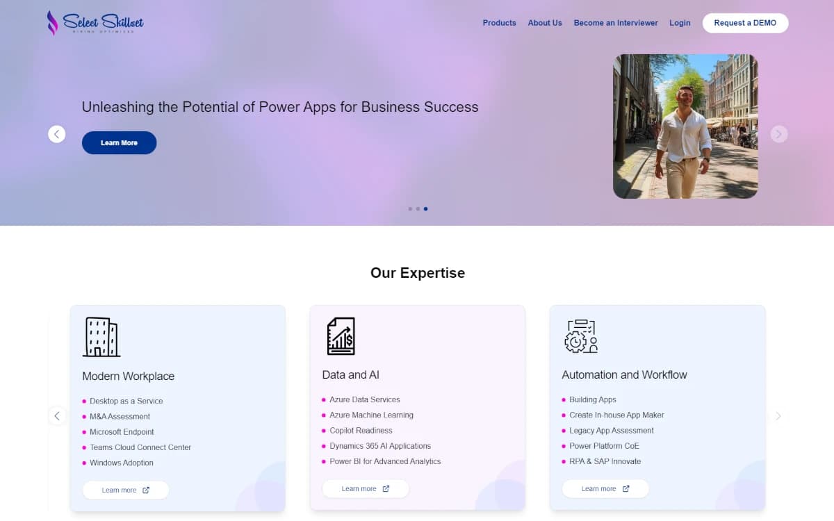Go to previous hero slide arrow
834x521 pixels.
point(57,134)
